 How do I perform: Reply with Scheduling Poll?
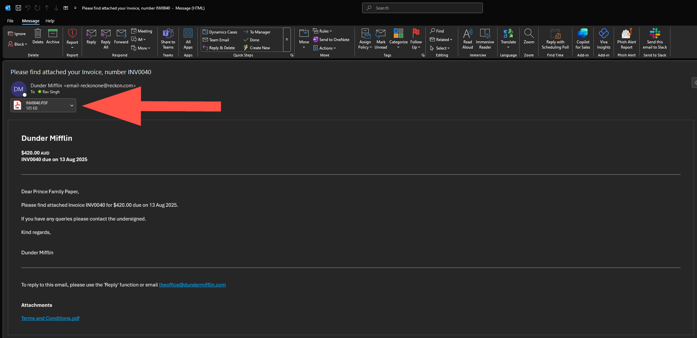click(555, 39)
